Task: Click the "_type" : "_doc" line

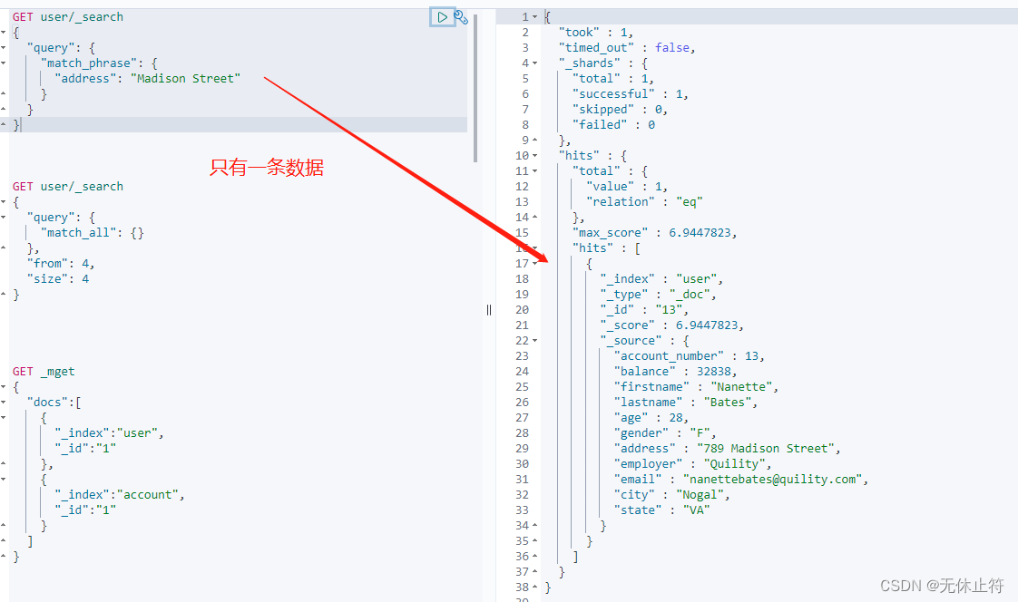Action: (x=659, y=295)
